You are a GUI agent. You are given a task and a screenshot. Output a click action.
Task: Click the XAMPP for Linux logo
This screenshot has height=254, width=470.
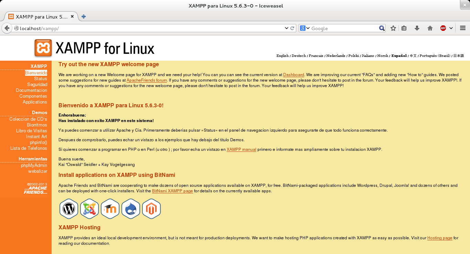pyautogui.click(x=94, y=48)
